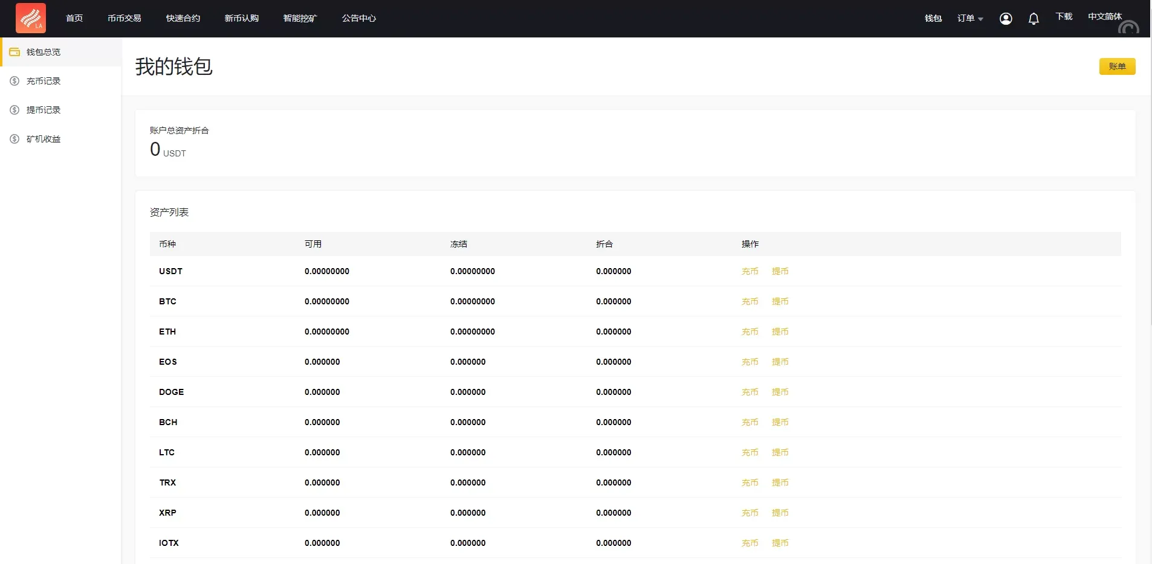Click 提币 link in the BTC row
The height and width of the screenshot is (564, 1152).
pos(780,302)
